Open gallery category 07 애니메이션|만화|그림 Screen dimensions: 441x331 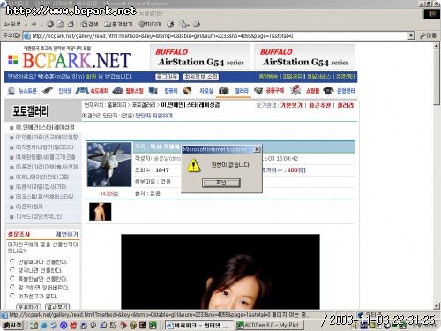(x=41, y=177)
